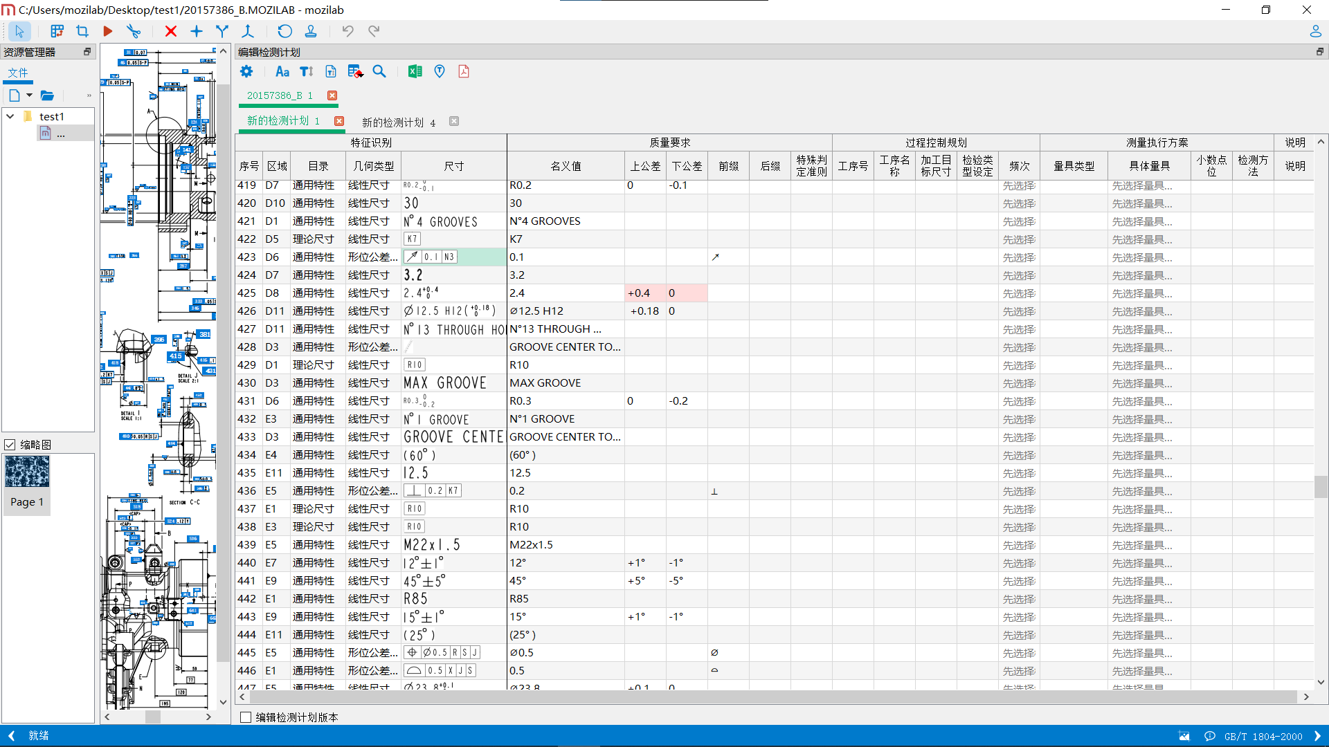Click the 量具类型 column header
The image size is (1329, 747).
pyautogui.click(x=1074, y=166)
